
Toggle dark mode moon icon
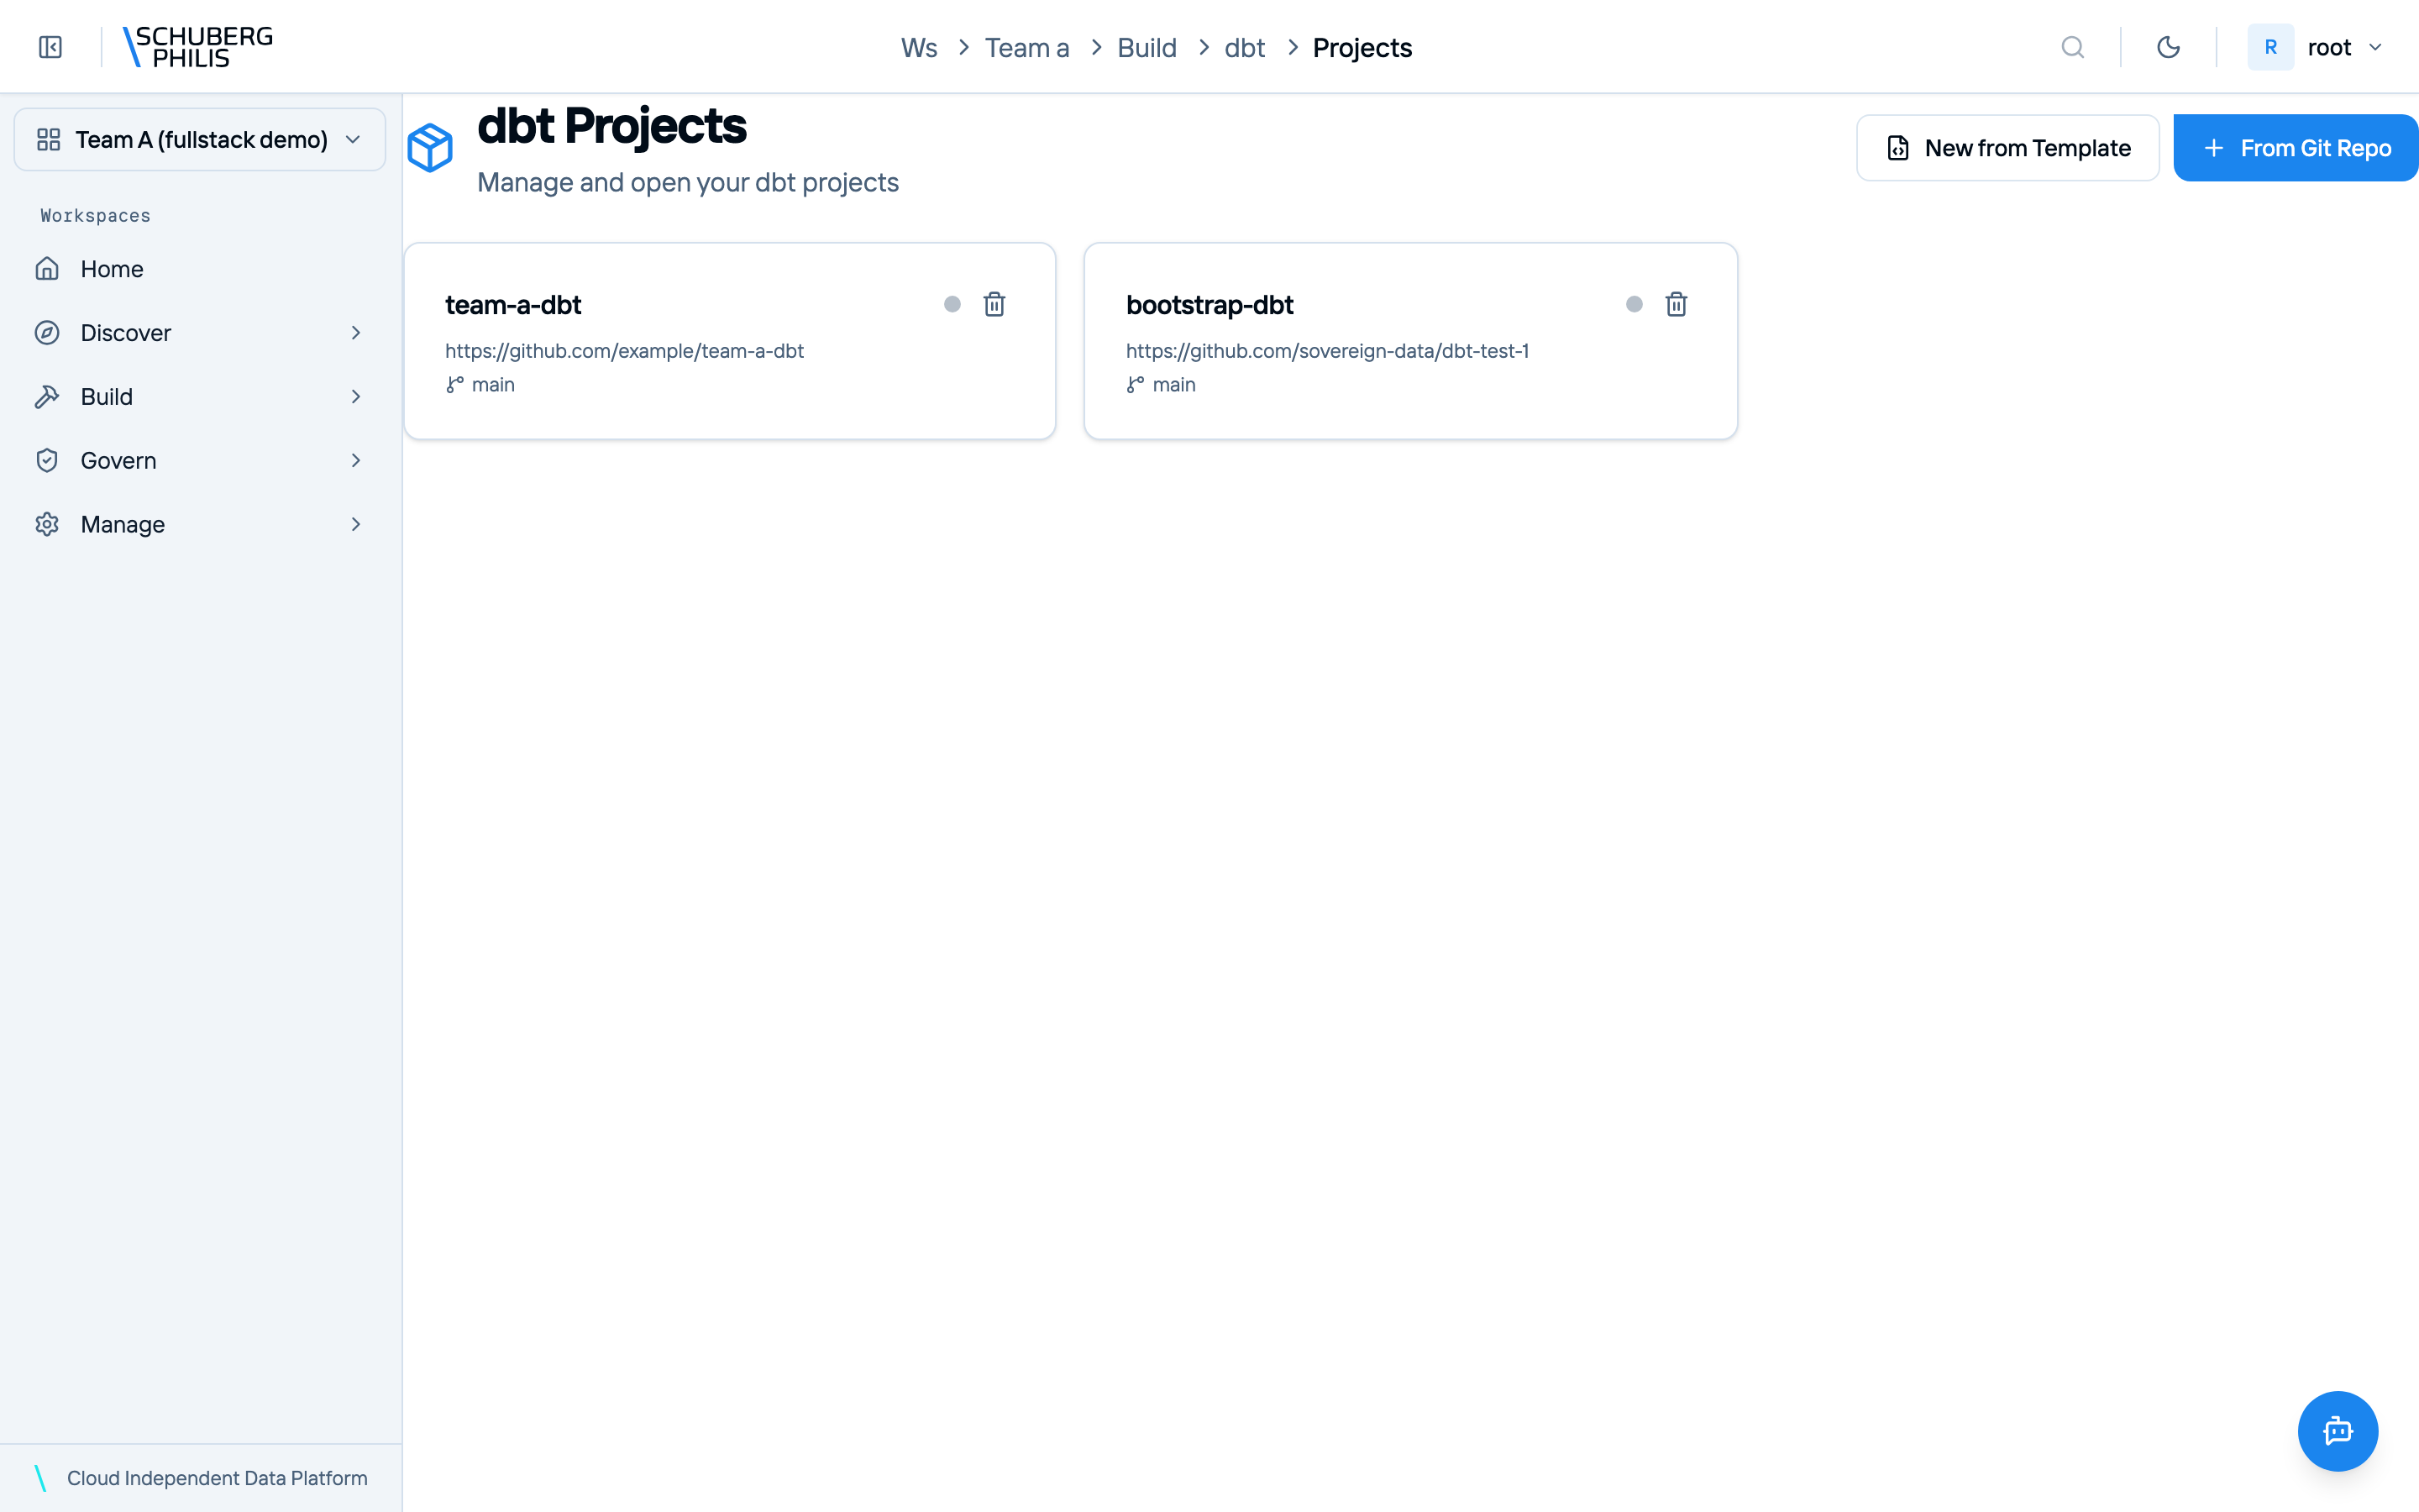(2168, 47)
